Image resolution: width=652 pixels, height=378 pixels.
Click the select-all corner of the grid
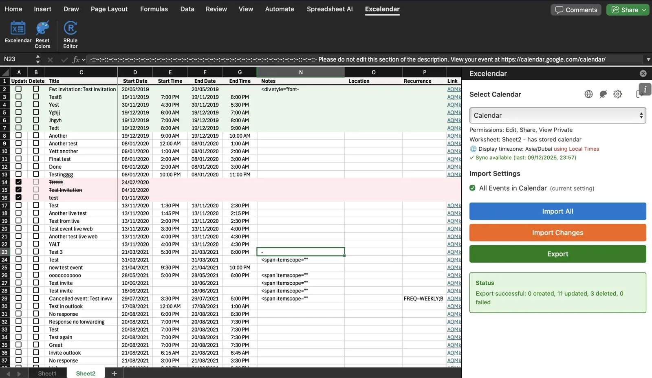pos(5,73)
